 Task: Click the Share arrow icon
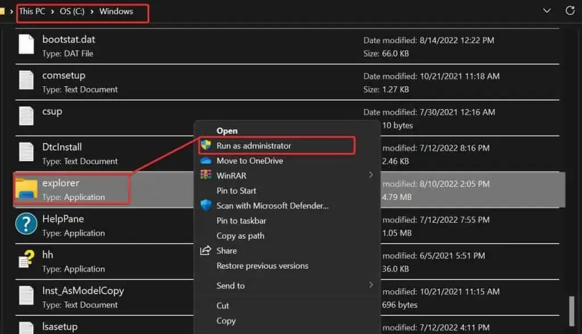(x=206, y=250)
